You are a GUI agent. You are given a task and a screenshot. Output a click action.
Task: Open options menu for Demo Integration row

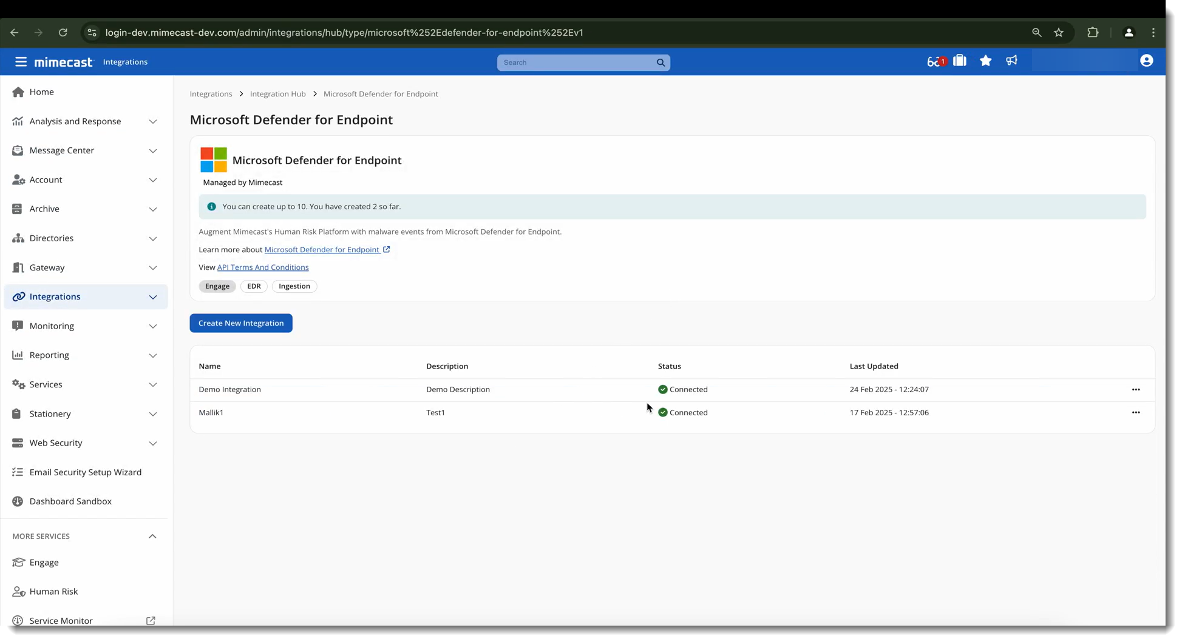pos(1136,390)
